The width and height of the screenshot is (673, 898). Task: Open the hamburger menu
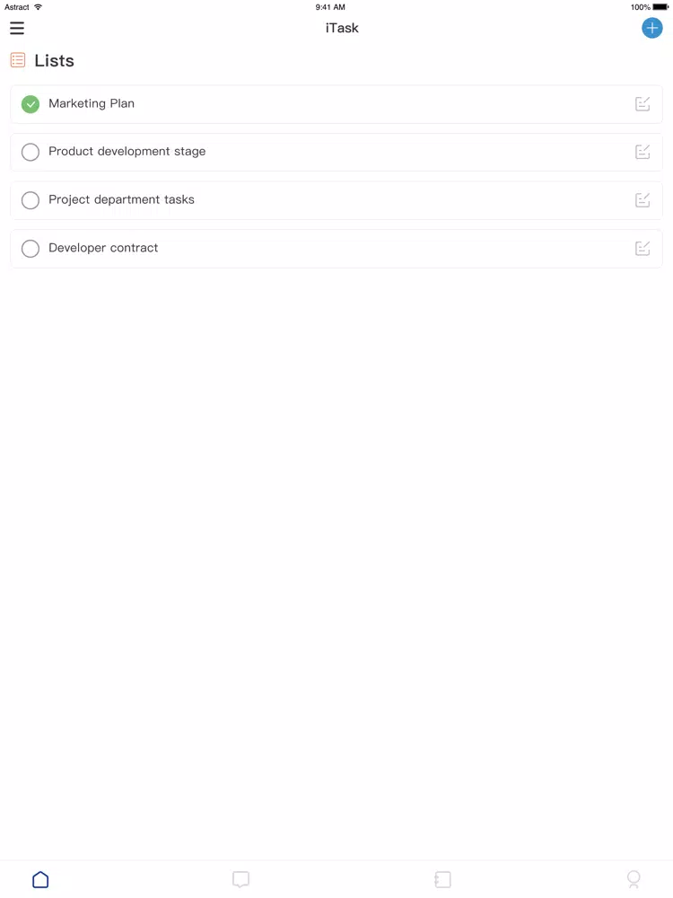tap(17, 28)
